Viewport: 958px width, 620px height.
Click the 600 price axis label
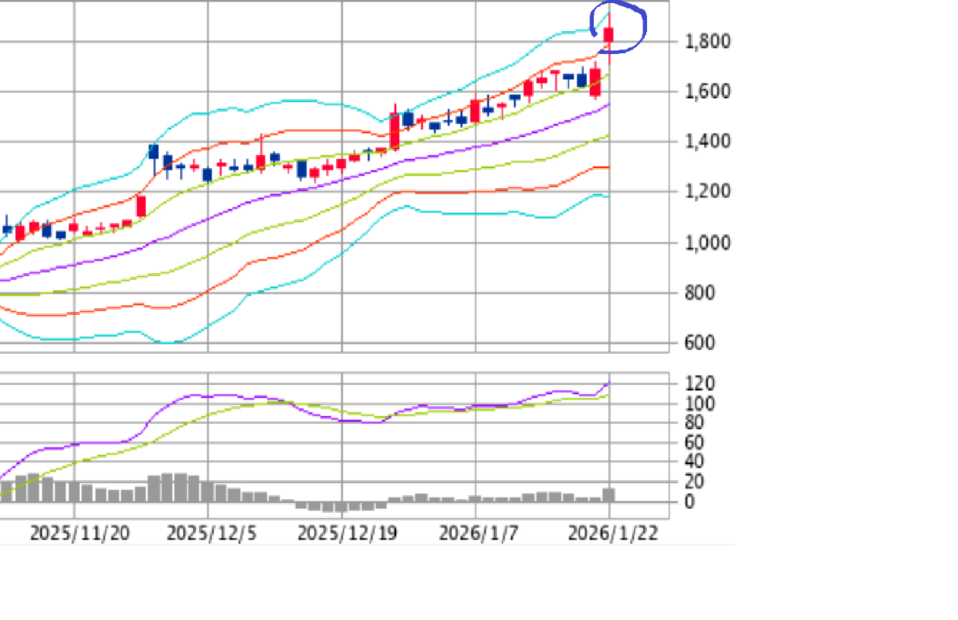[x=699, y=343]
